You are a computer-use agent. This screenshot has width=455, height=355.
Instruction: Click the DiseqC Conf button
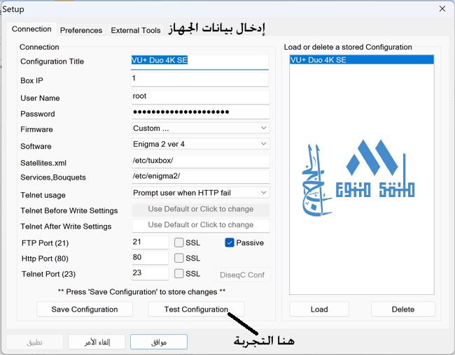pyautogui.click(x=242, y=275)
